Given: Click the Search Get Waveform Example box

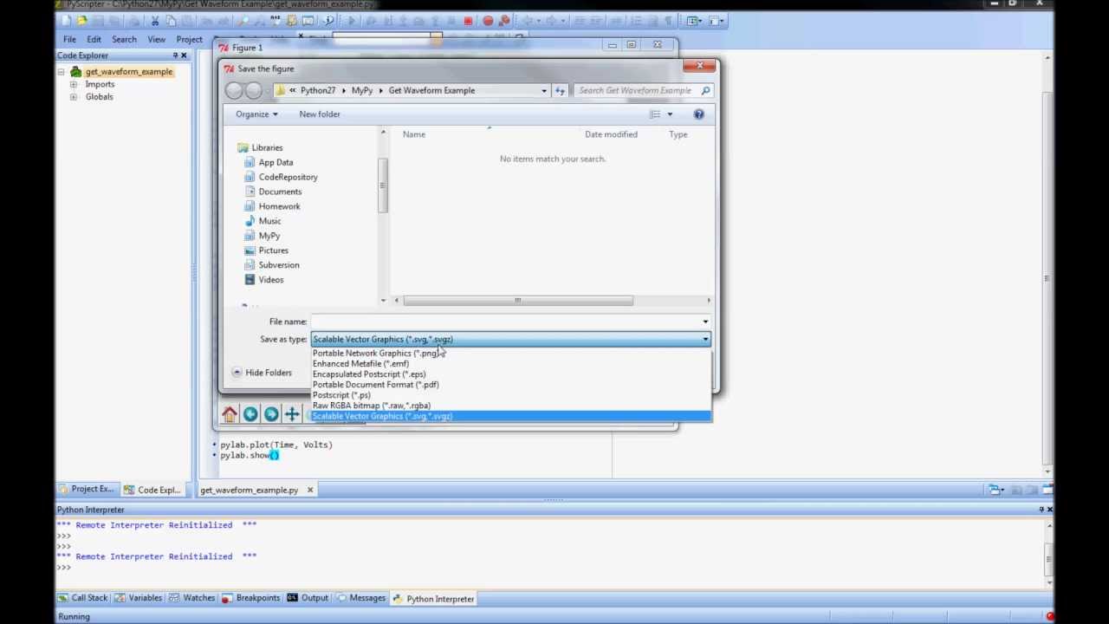Looking at the screenshot, I should (x=643, y=90).
